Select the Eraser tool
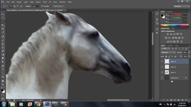 (x=3, y=51)
